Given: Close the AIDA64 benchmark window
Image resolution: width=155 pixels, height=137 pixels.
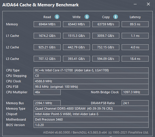Looking at the screenshot, I should pyautogui.click(x=148, y=4).
